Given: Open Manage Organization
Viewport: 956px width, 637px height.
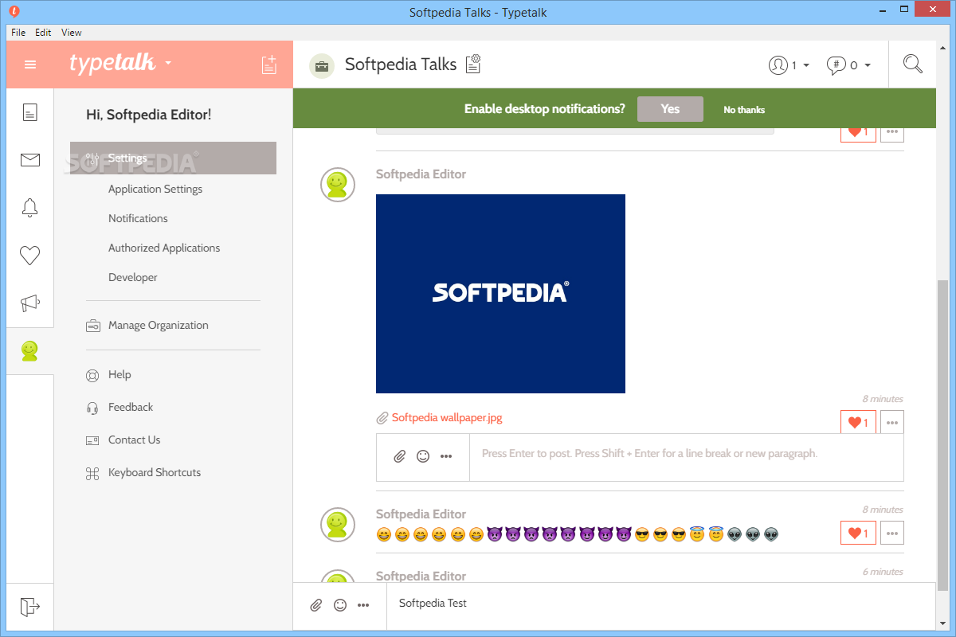Looking at the screenshot, I should point(159,325).
